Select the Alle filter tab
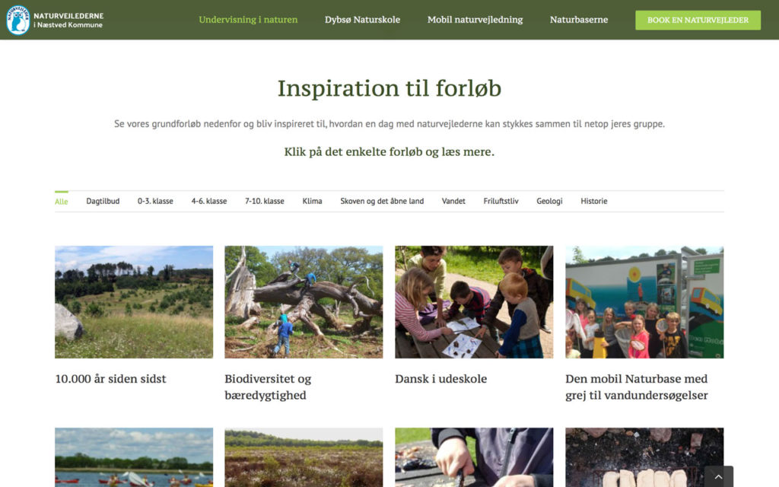The width and height of the screenshot is (779, 487). 61,201
